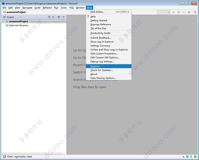Click the Scroll from Source circle icon
Viewport: 199px width, 160px height.
tap(49, 17)
